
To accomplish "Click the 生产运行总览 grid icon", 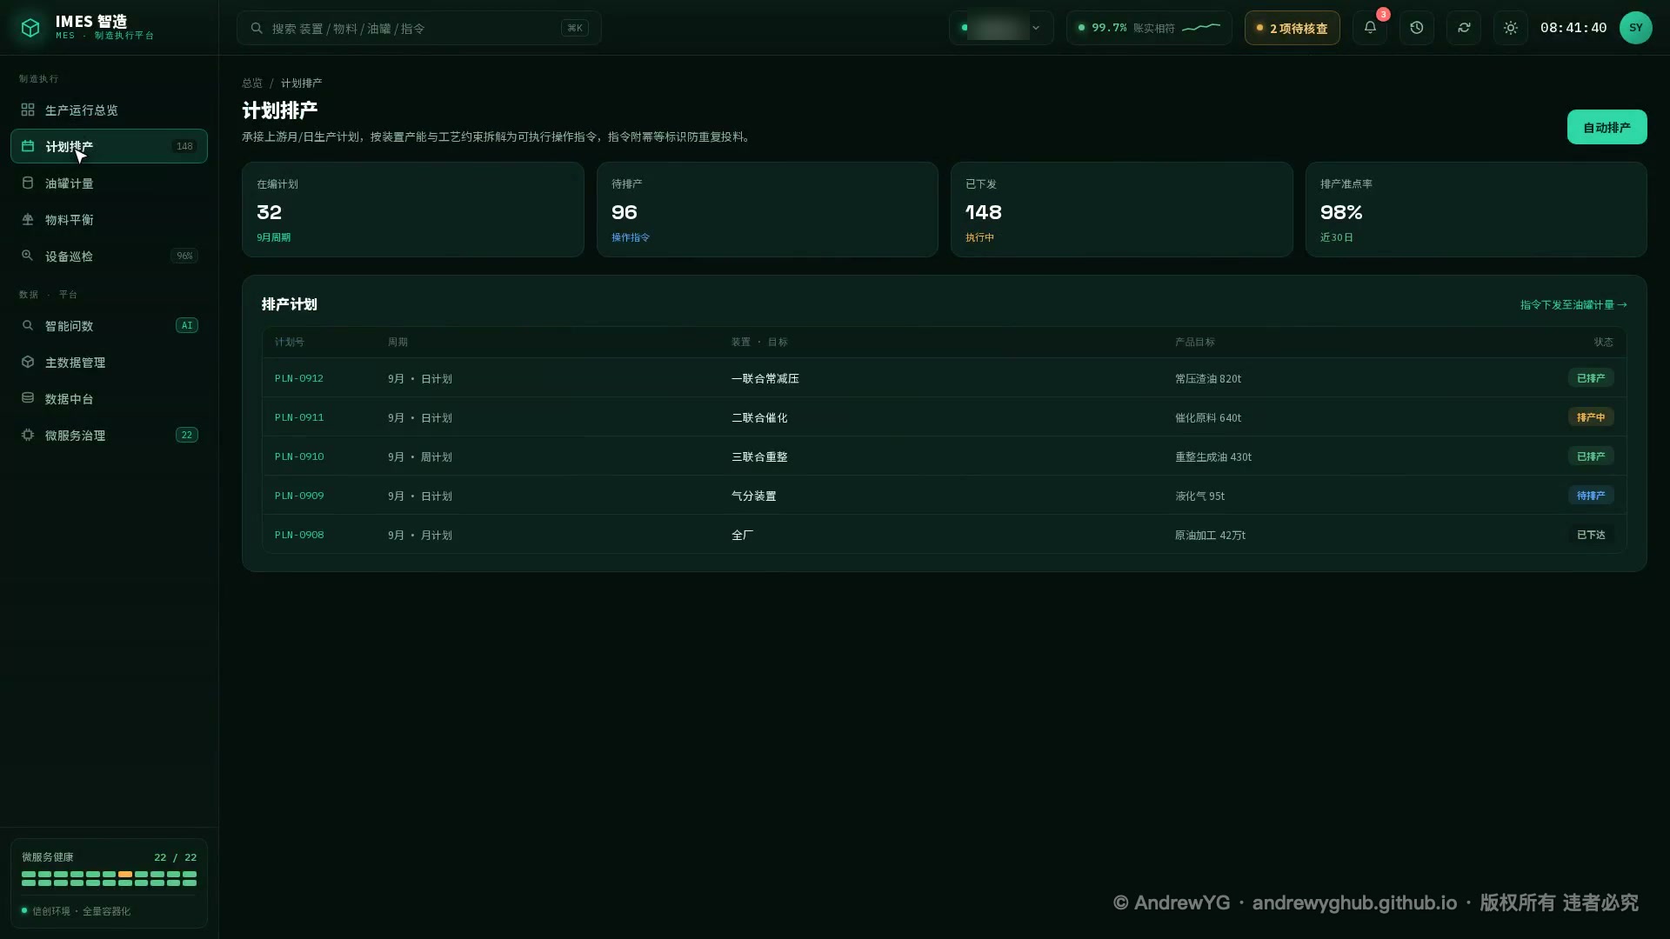I will click(x=28, y=110).
